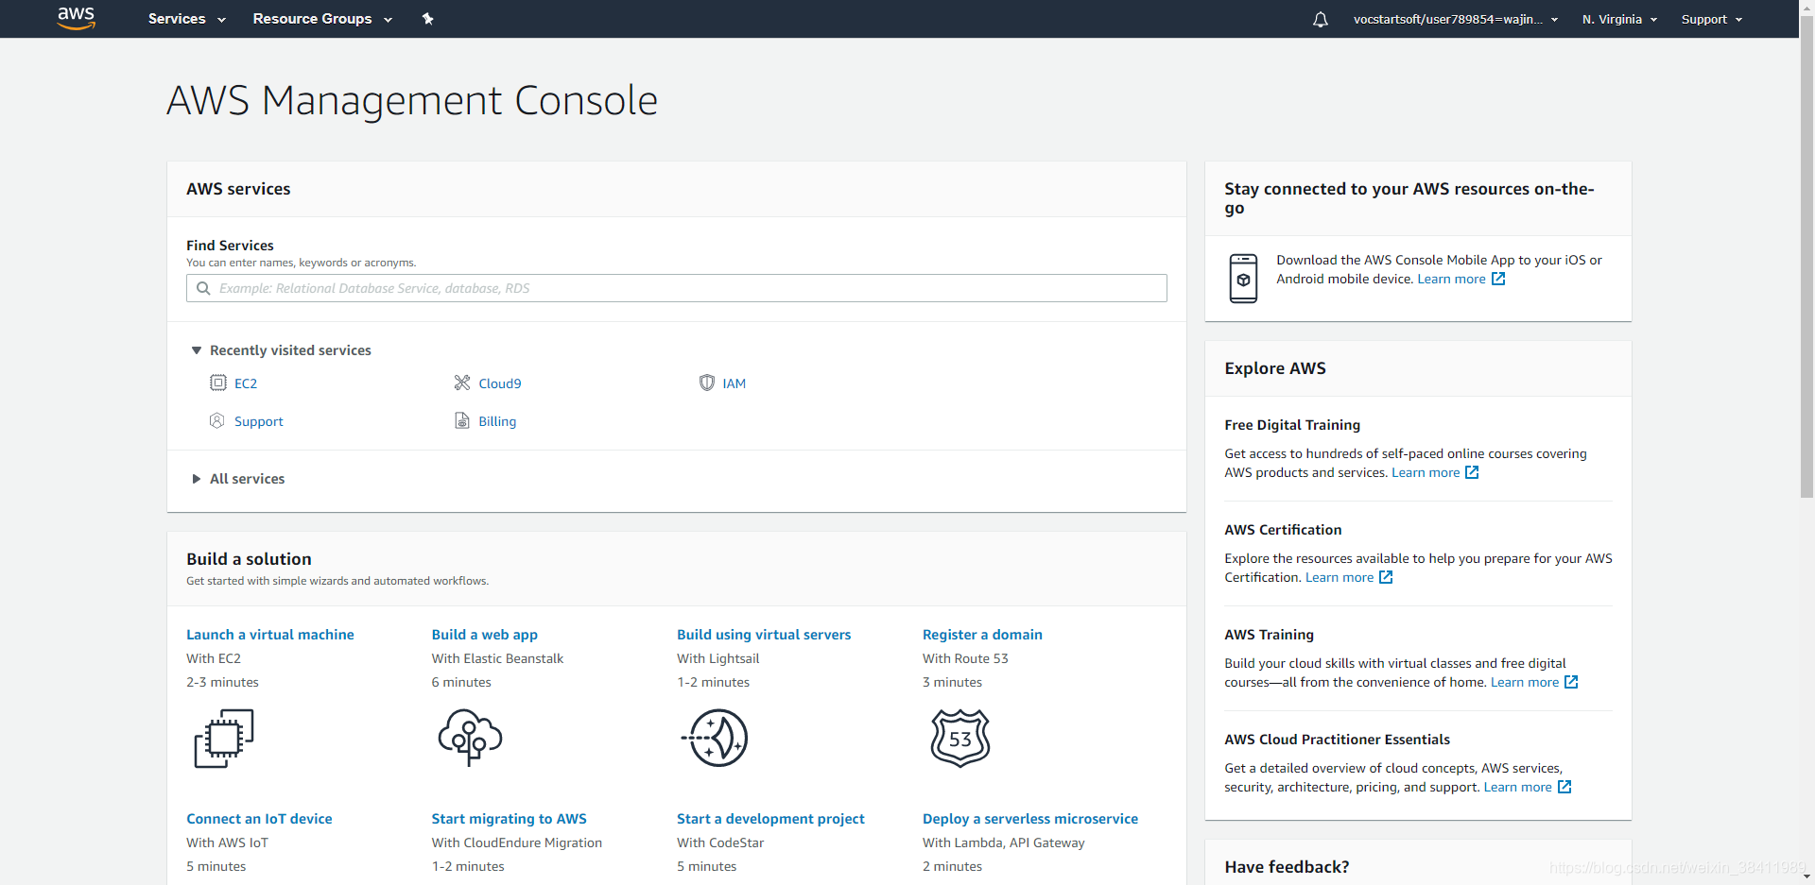The width and height of the screenshot is (1815, 885).
Task: Click the EC2 chip icon under recent services
Action: coord(218,383)
